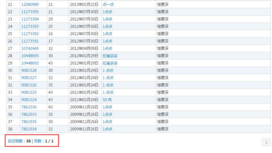Image resolution: width=272 pixels, height=153 pixels.
Task: Open the 1点点 link in row 38
Action: pyautogui.click(x=107, y=129)
